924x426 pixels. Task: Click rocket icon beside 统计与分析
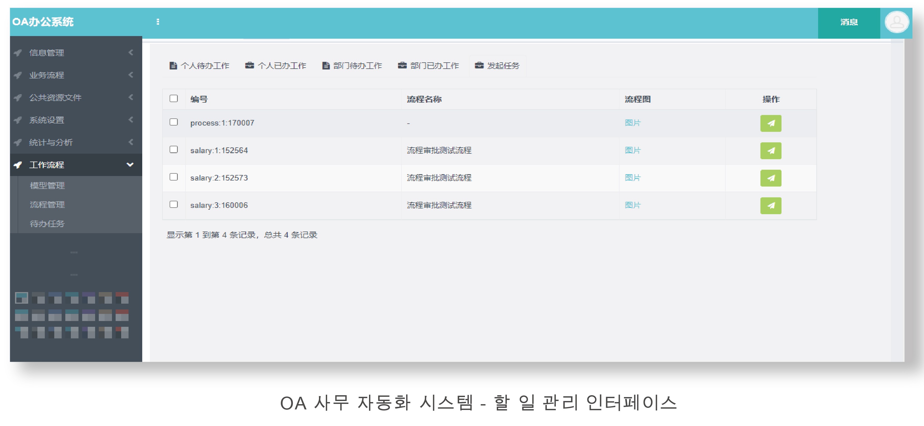point(18,143)
